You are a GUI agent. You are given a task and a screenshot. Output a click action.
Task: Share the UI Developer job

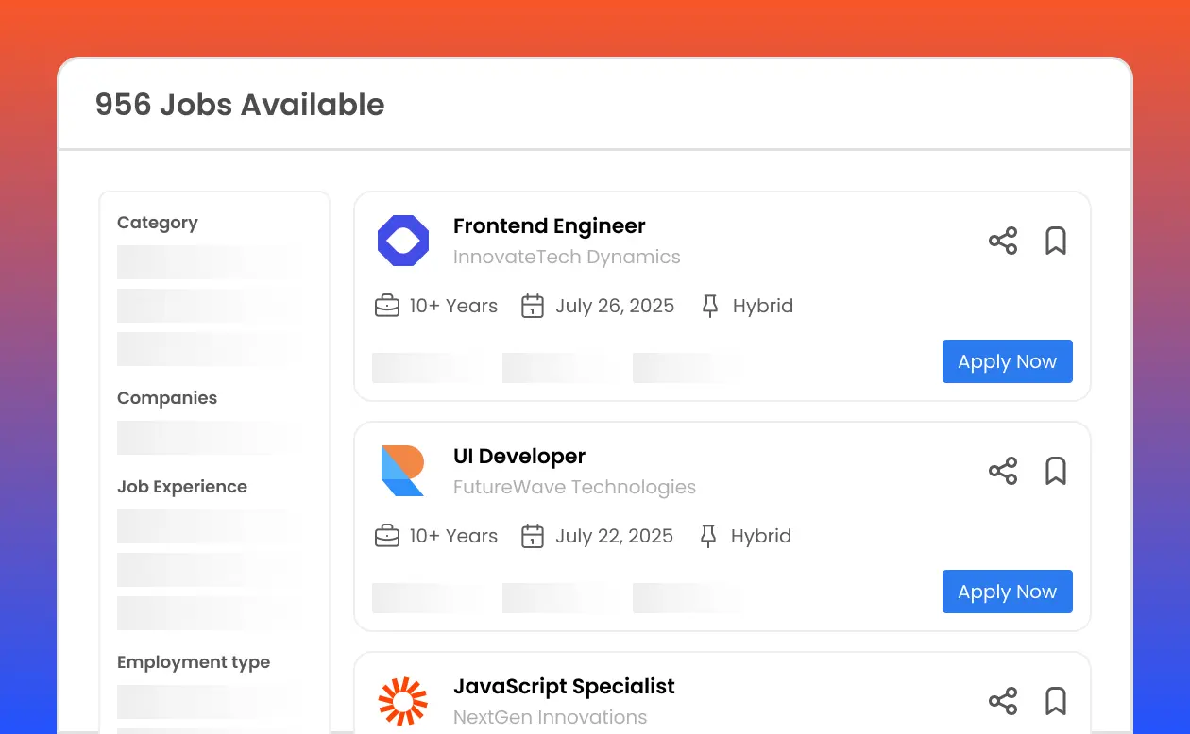point(1003,471)
